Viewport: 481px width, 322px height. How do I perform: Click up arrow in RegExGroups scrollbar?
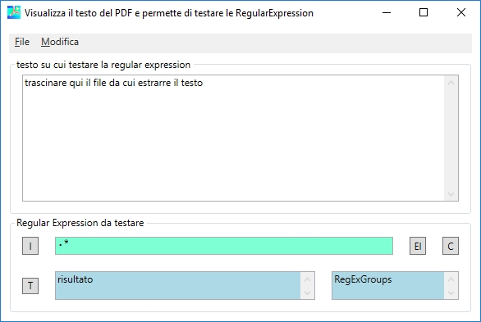tap(451, 279)
